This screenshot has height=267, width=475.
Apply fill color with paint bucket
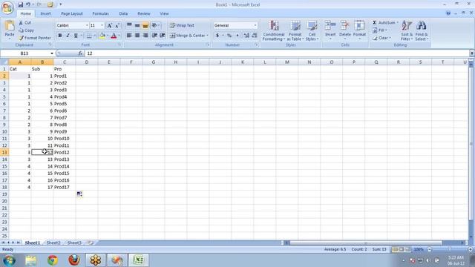click(x=102, y=36)
